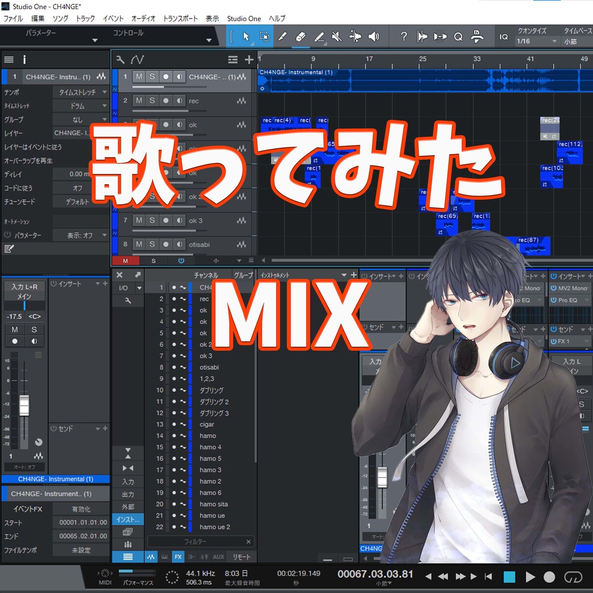Toggle the IQ input quantize button
Image resolution: width=593 pixels, height=593 pixels.
[504, 36]
